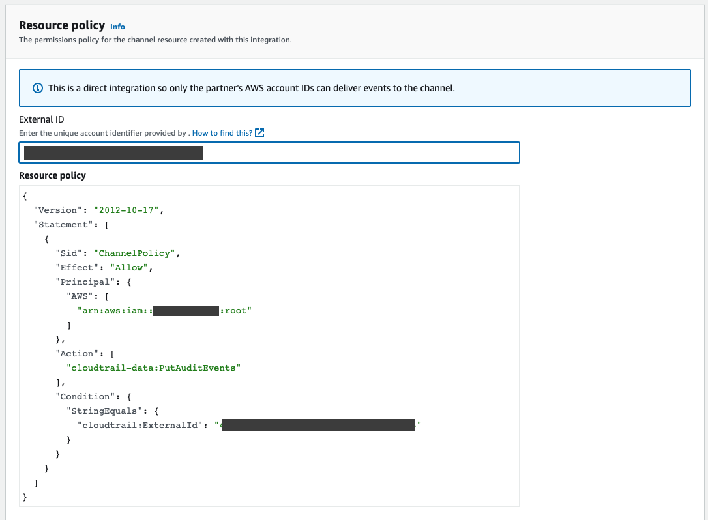Click the 'External ID' field label

41,119
